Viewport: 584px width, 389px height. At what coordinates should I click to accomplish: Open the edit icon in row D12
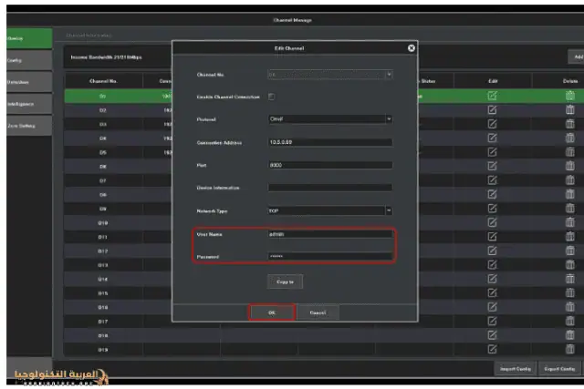[x=492, y=251]
